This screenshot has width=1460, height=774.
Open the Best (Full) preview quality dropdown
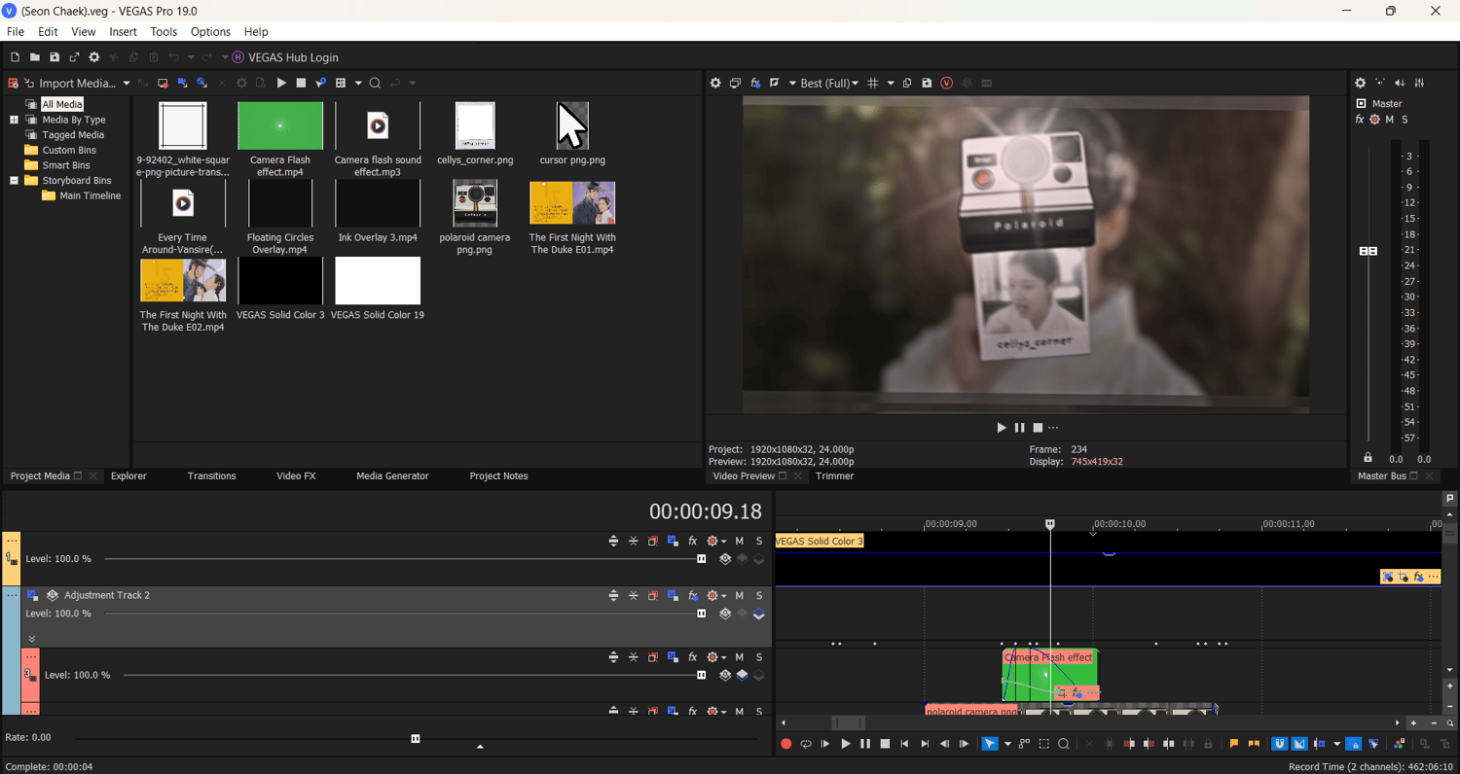coord(828,84)
